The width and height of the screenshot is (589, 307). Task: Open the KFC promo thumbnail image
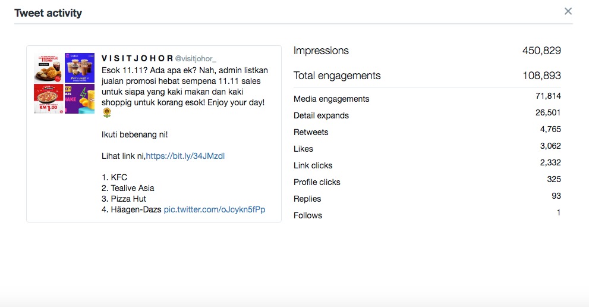[49, 68]
